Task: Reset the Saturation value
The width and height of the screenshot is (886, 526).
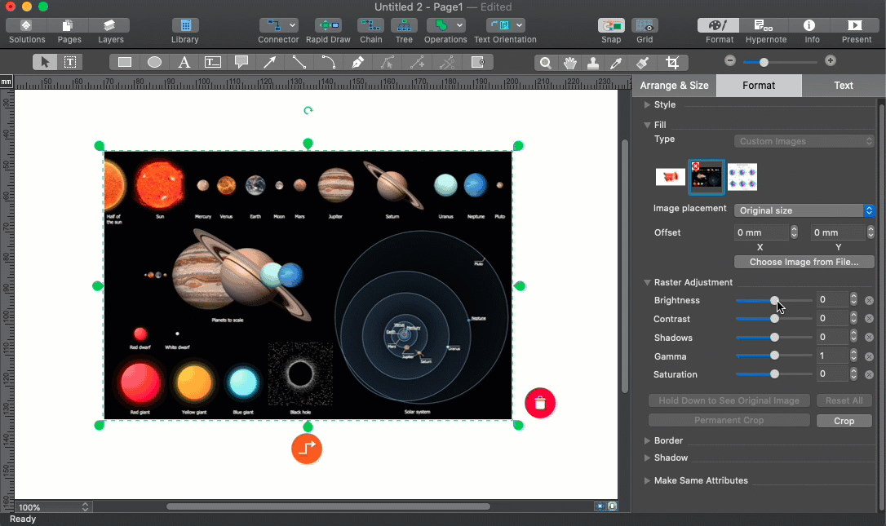Action: (869, 374)
